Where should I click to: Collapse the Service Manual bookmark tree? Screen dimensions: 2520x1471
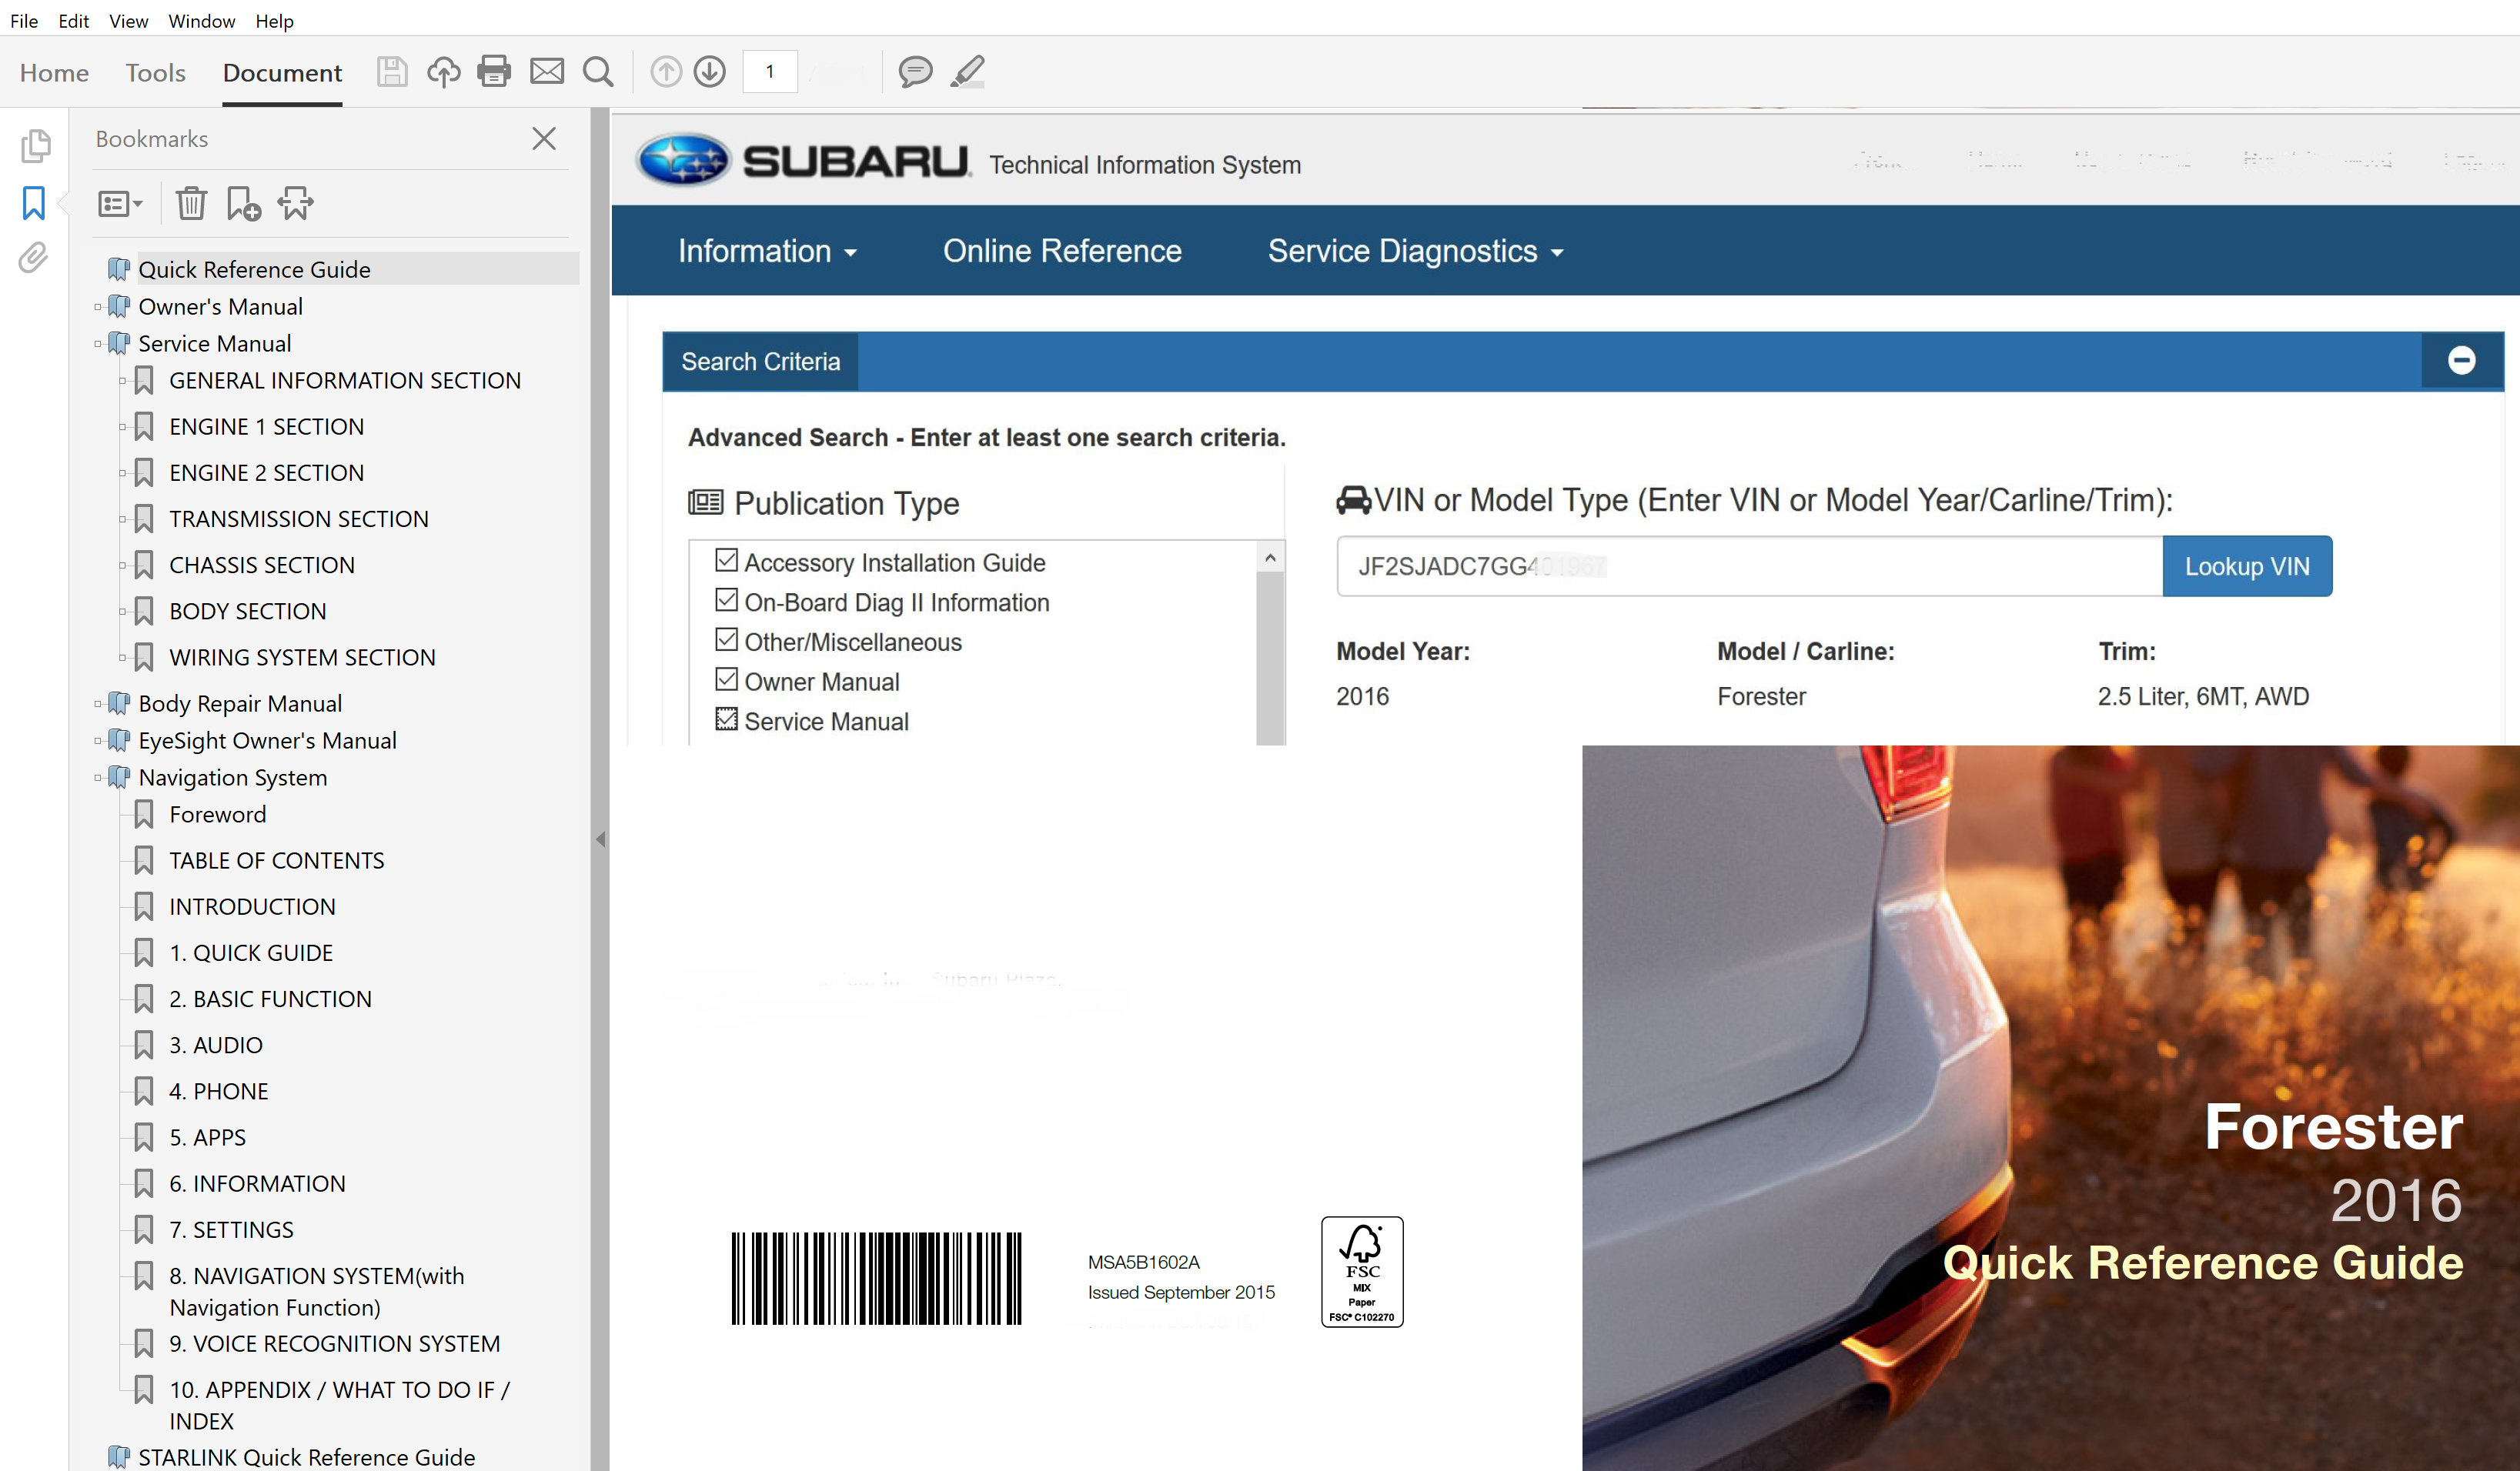(x=98, y=344)
